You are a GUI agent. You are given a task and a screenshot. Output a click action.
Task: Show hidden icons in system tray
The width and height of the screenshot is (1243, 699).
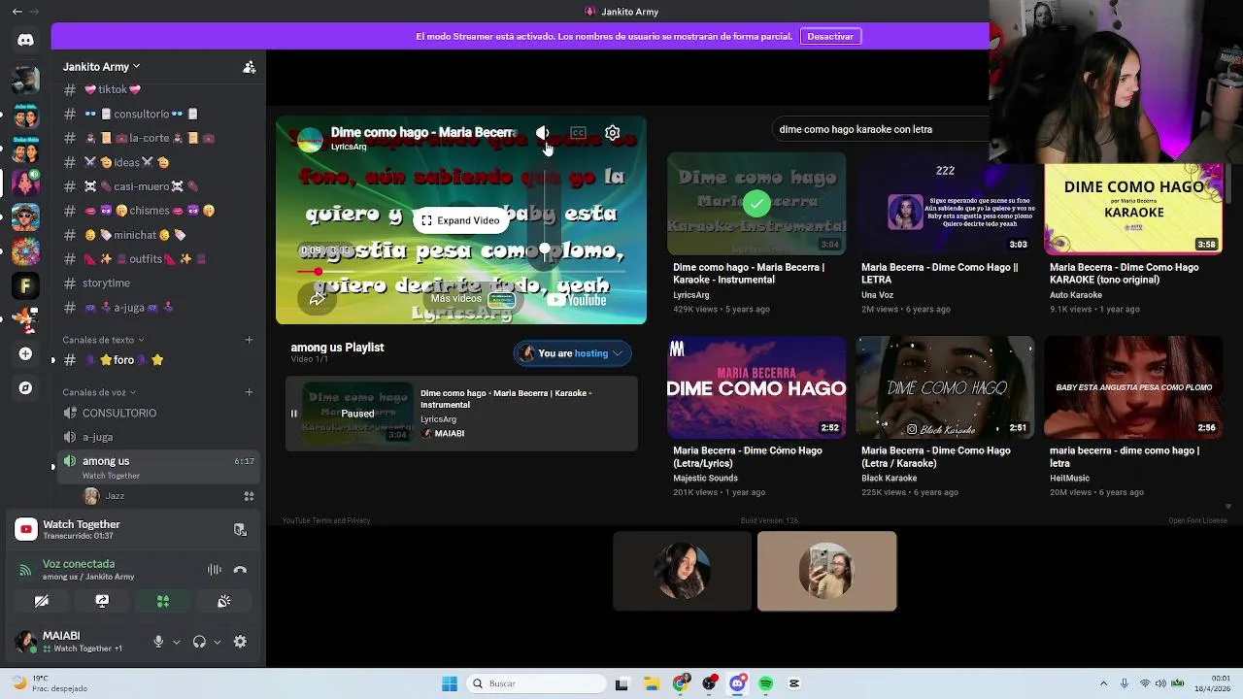[1103, 683]
